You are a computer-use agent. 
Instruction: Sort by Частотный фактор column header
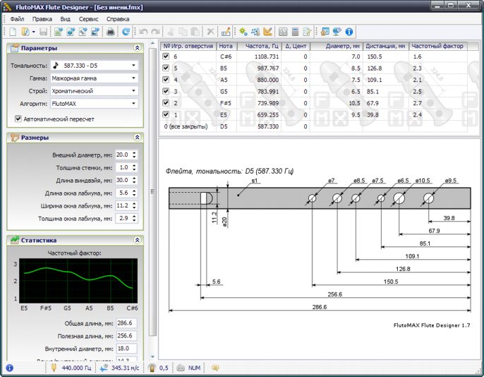tap(438, 46)
